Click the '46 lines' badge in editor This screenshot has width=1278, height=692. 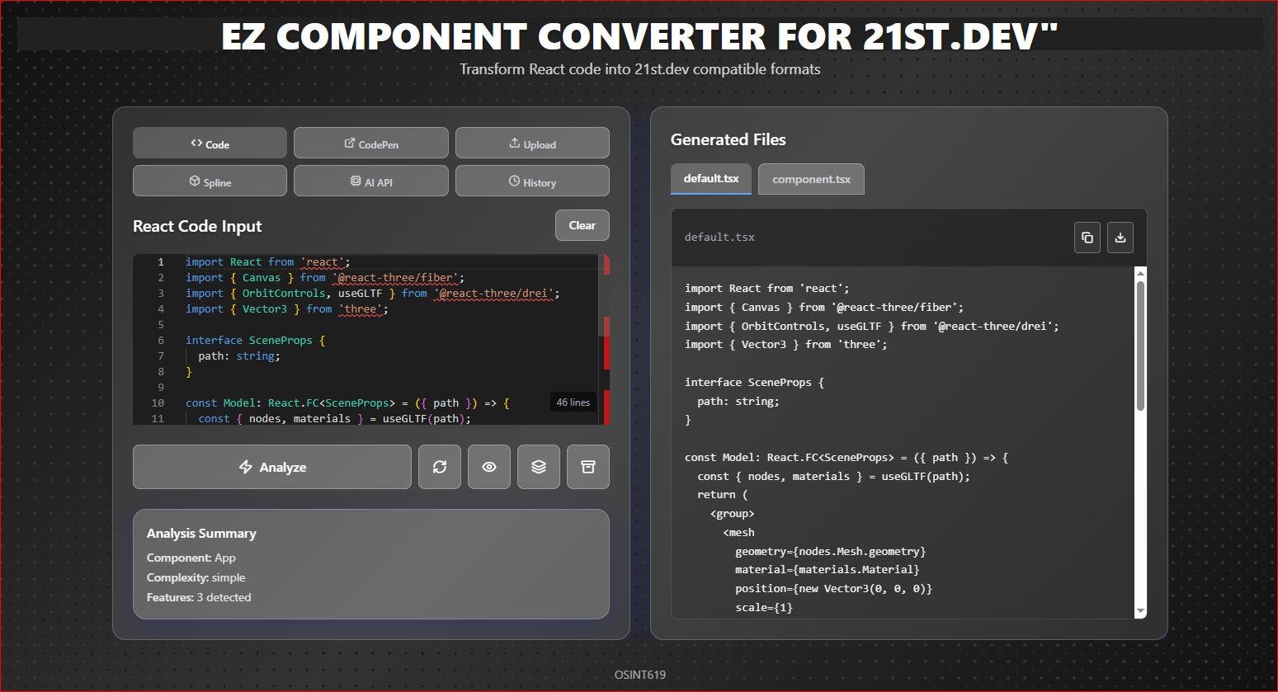click(573, 402)
